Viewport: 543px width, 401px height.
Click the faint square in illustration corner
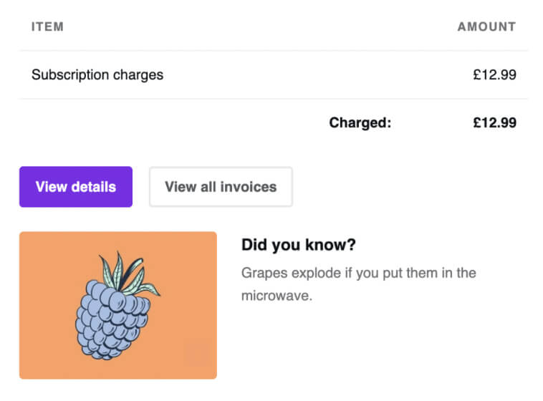point(196,353)
